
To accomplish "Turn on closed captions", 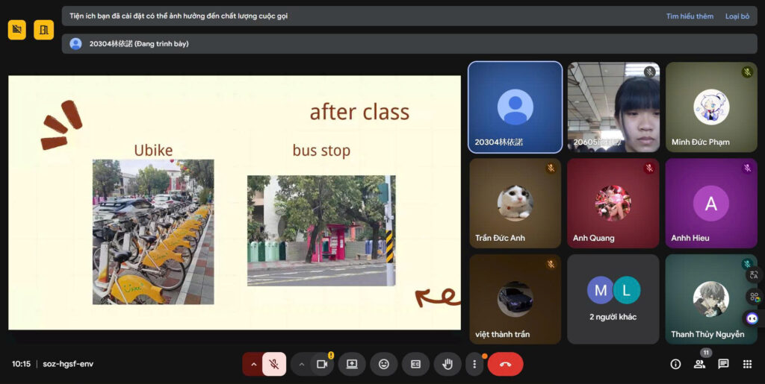I will pyautogui.click(x=415, y=364).
